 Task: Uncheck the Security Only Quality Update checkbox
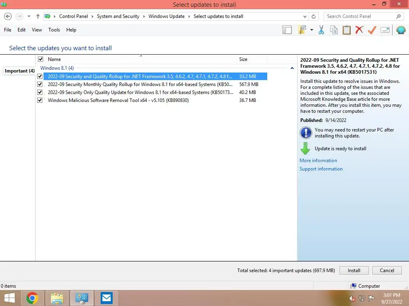(40, 92)
